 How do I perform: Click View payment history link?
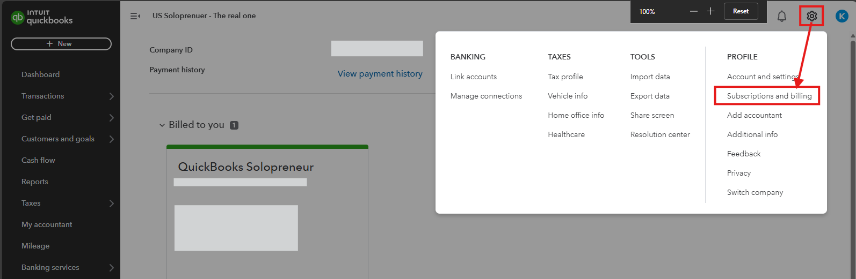click(380, 74)
